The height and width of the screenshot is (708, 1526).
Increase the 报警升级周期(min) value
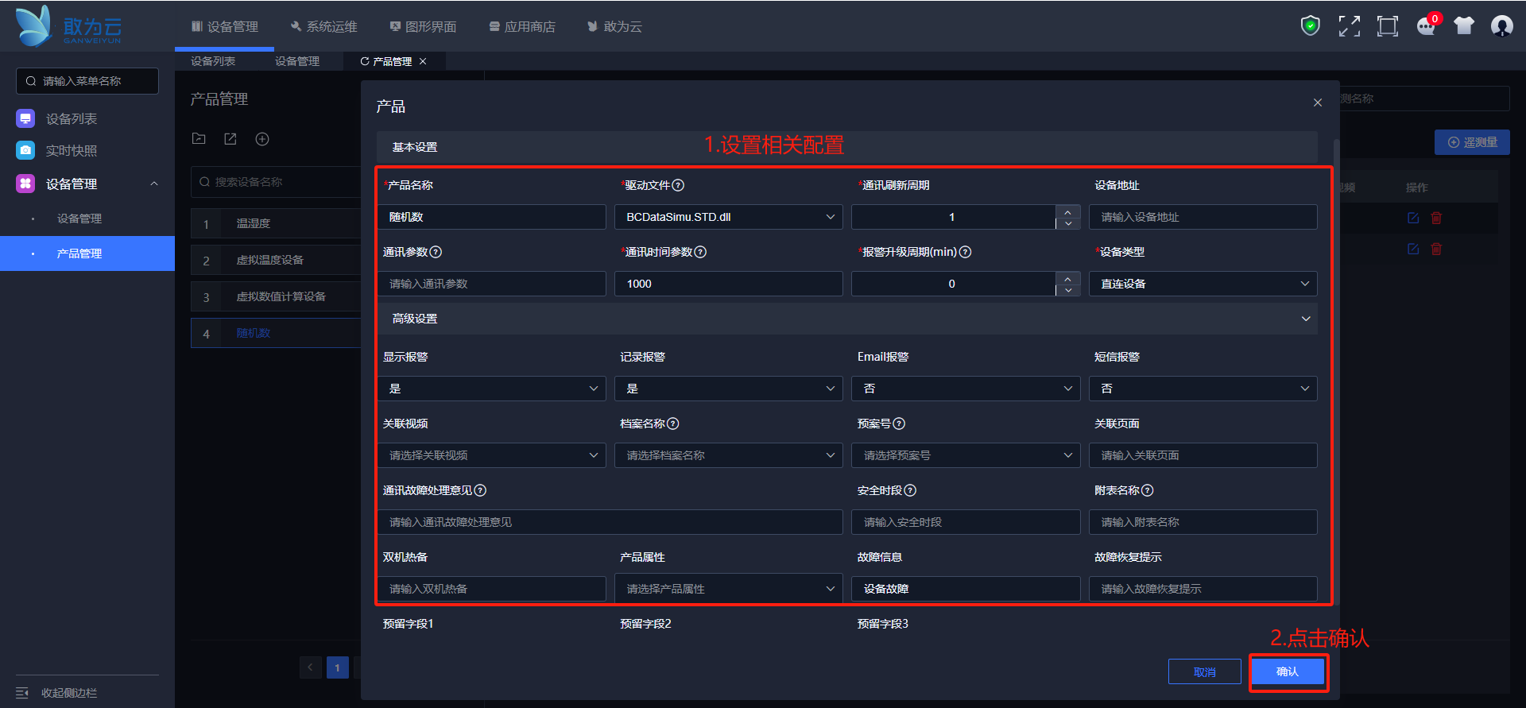(1068, 278)
